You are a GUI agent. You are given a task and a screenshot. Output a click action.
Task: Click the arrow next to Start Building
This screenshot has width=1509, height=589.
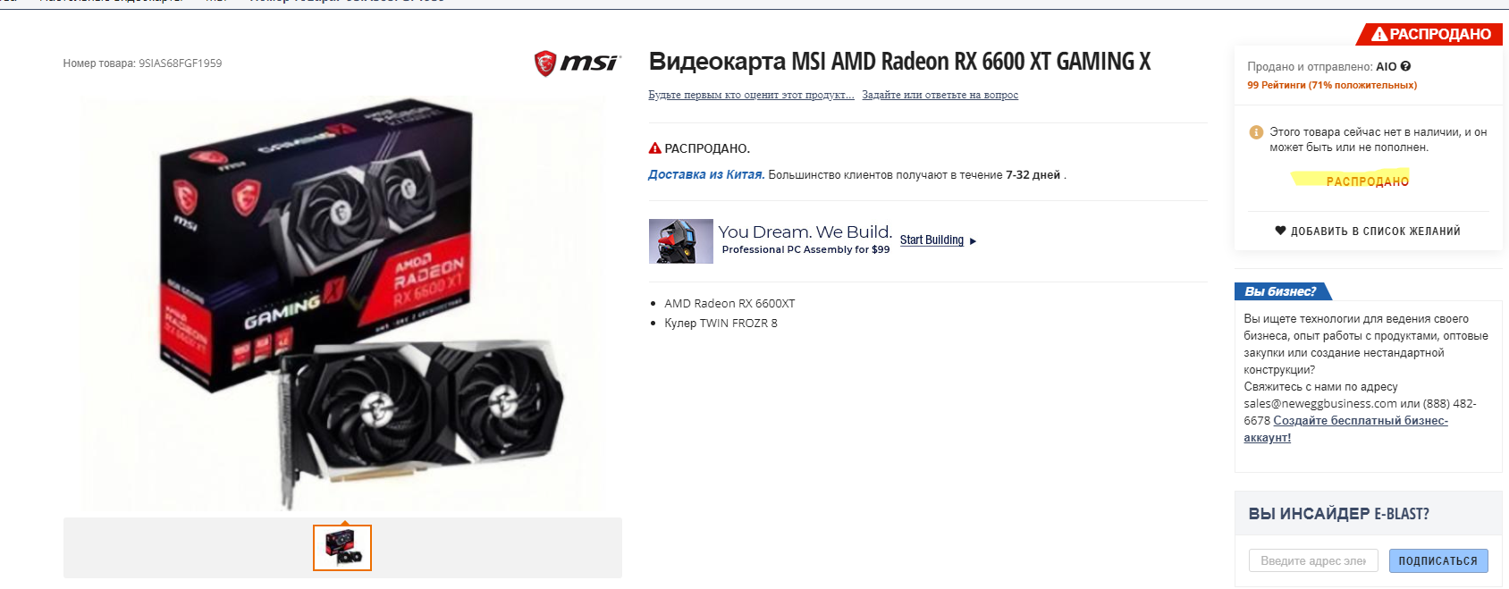[974, 241]
